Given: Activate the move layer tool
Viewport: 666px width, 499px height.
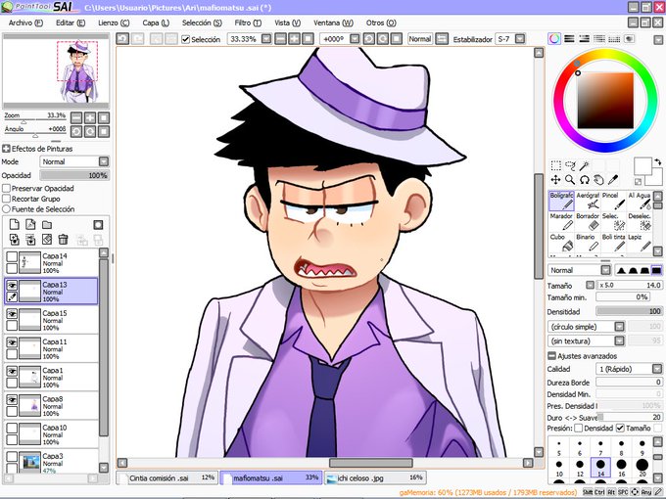Looking at the screenshot, I should 555,180.
